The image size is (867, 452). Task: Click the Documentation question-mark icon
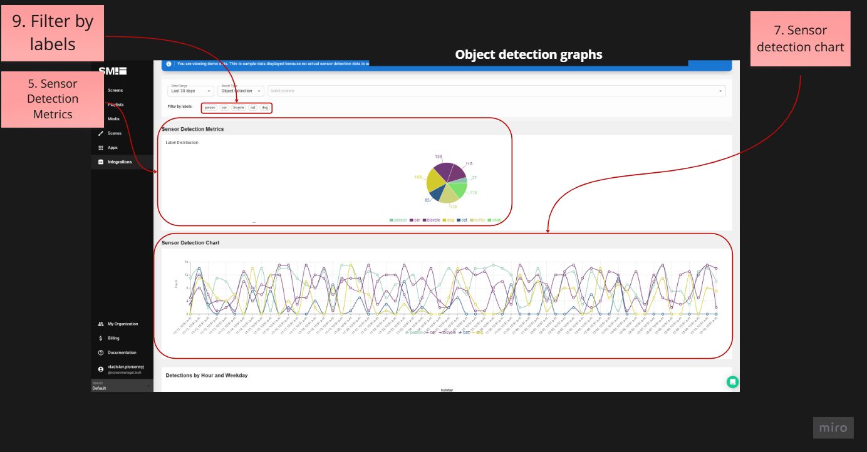click(x=101, y=352)
